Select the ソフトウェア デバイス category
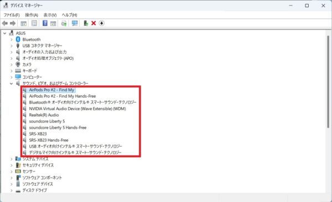The width and height of the screenshot is (332, 202). click(x=38, y=184)
